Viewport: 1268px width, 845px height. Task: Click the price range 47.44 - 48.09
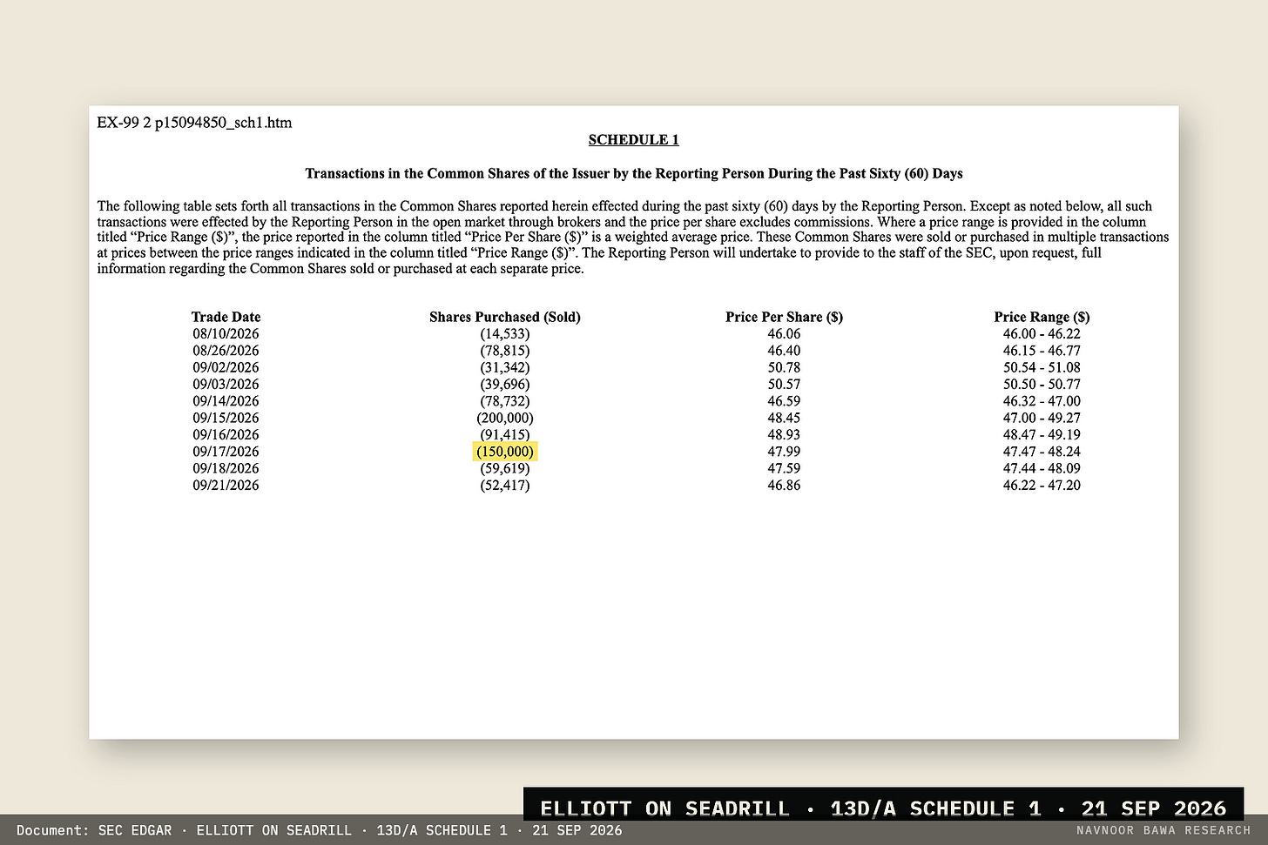1042,468
